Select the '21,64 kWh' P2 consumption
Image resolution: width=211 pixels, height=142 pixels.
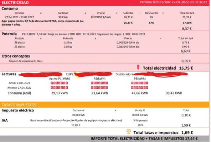click(99, 93)
